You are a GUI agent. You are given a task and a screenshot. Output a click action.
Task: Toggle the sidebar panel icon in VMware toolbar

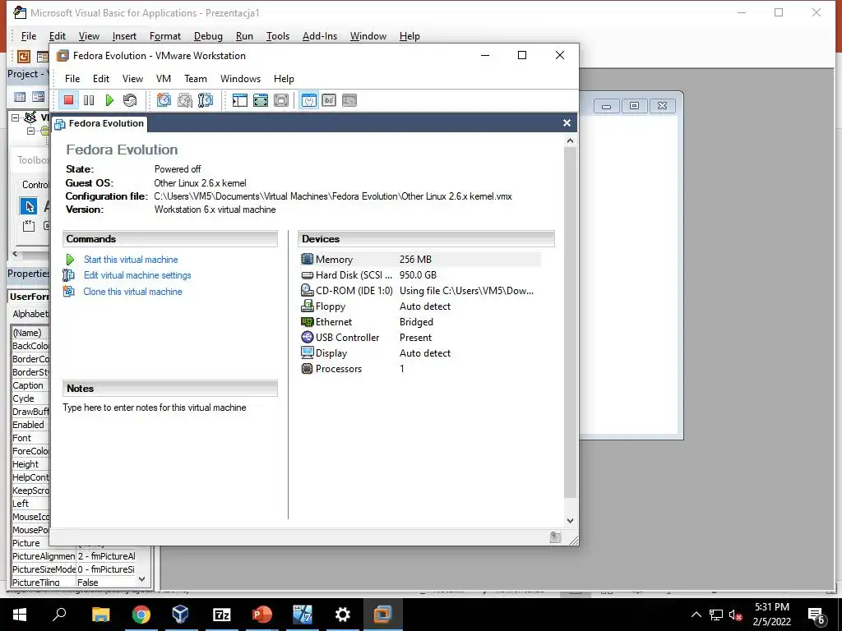(239, 100)
